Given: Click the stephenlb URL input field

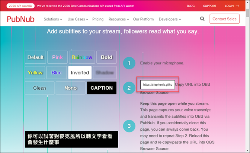Looking at the screenshot, I should (157, 85).
